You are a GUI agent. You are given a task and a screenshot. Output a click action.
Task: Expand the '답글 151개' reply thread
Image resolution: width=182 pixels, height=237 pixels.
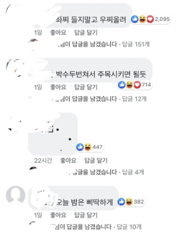(x=136, y=44)
